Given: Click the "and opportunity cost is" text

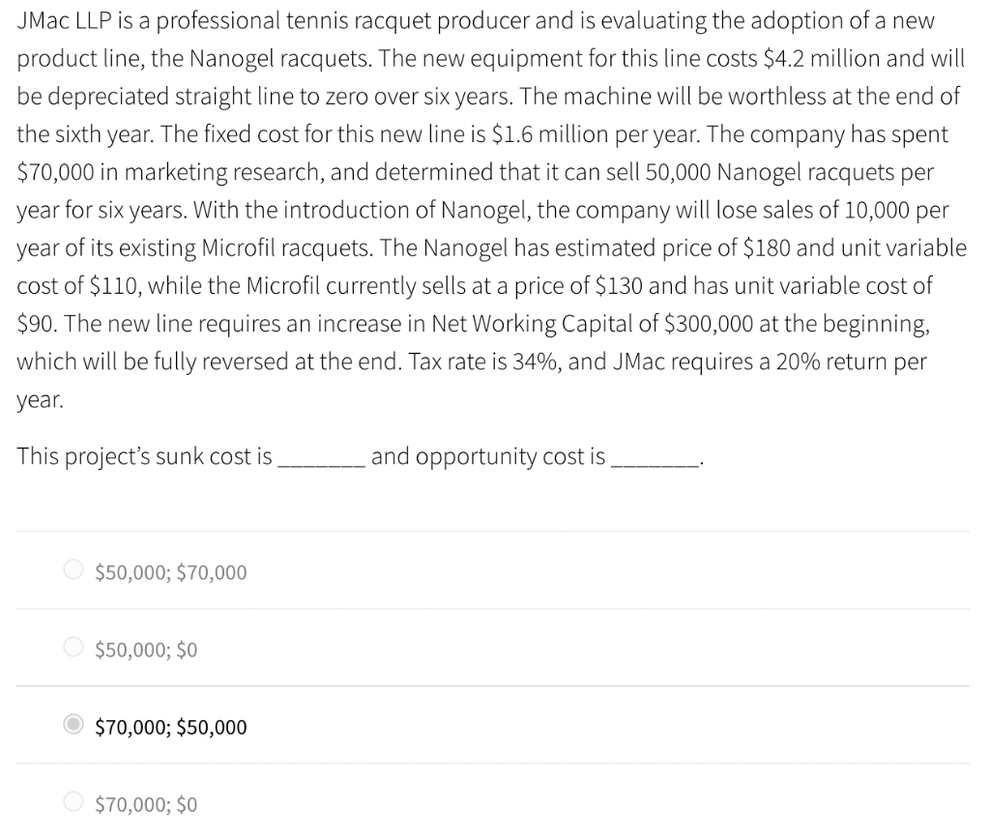Looking at the screenshot, I should point(488,456).
